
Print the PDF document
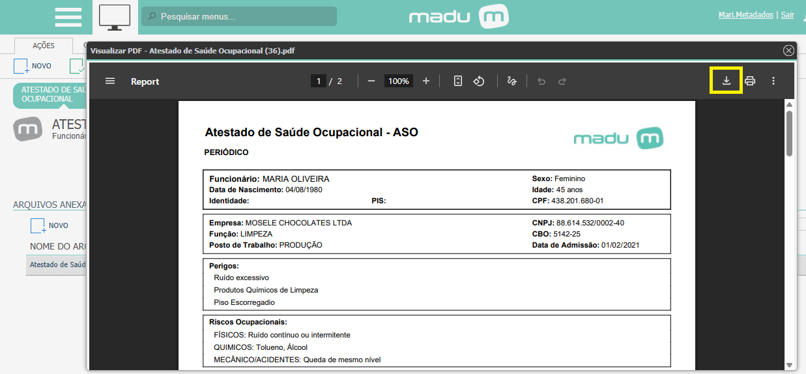click(x=750, y=81)
